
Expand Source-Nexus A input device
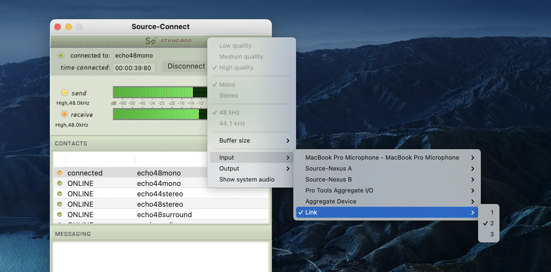387,168
